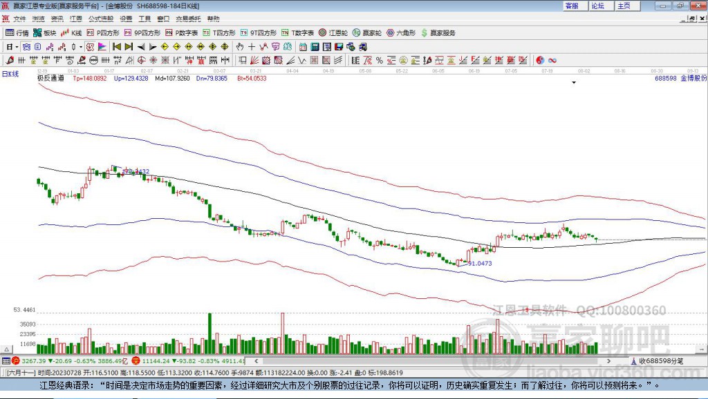708x399 pixels.
Task: Launch the 江恩轮 Gann wheel tool
Action: (x=333, y=32)
